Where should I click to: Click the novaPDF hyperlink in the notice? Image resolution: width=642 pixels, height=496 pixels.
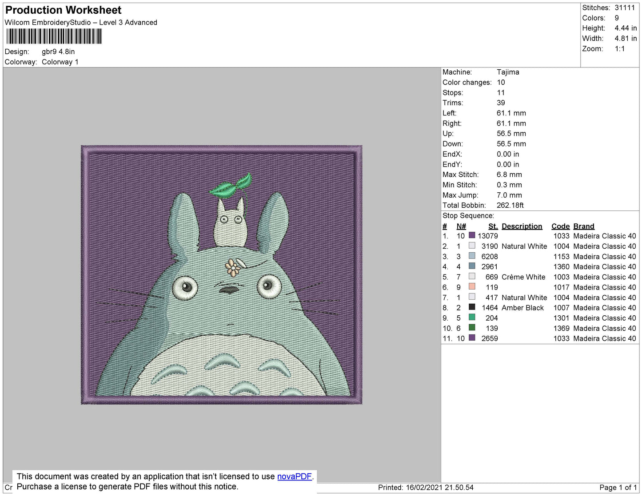coord(294,476)
